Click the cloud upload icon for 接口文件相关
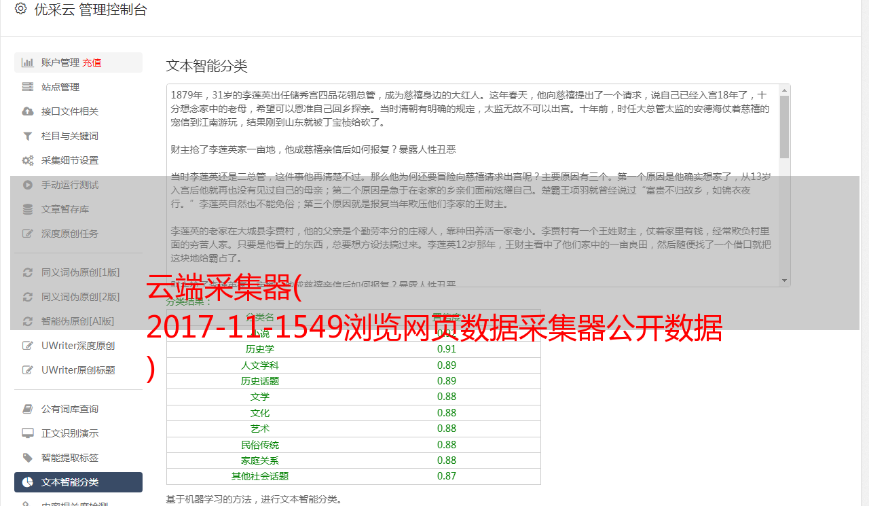 (x=28, y=111)
